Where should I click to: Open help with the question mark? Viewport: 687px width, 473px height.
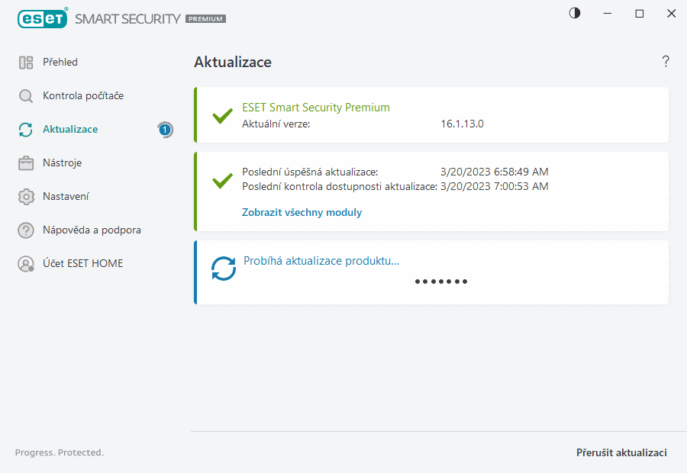click(x=666, y=62)
